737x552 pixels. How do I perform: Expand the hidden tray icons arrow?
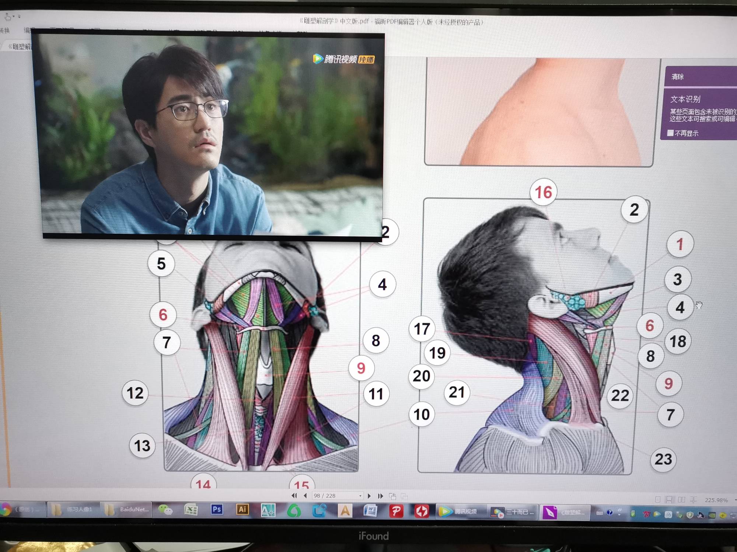coord(619,515)
